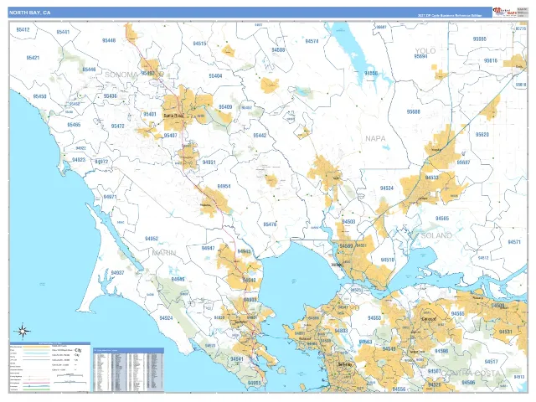Click ZIP code label 95448
The image size is (536, 402).
point(109,40)
